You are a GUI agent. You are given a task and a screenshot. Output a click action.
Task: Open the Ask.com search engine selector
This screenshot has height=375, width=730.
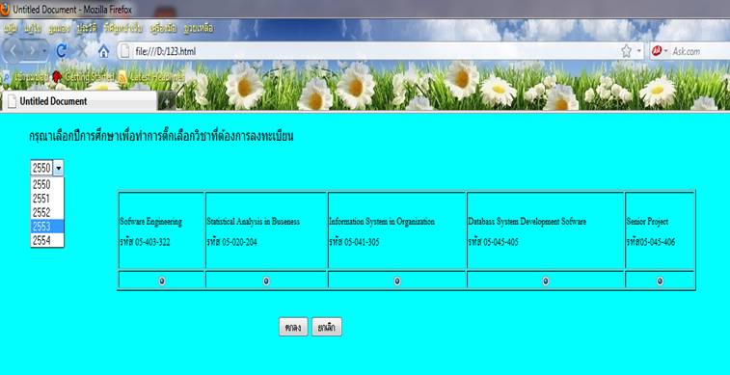click(660, 51)
